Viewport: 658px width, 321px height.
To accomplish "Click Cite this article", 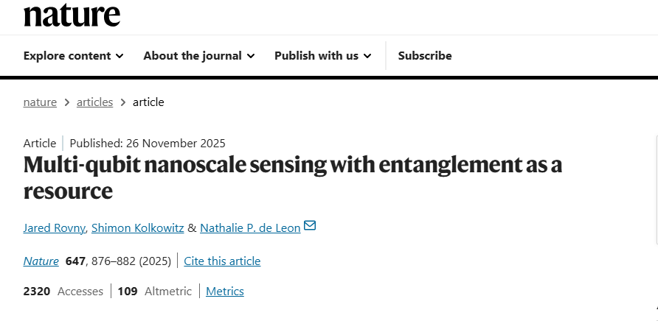I will tap(222, 261).
